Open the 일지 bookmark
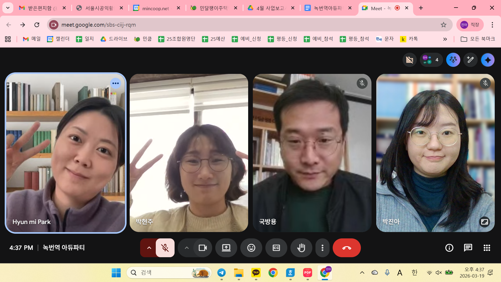Image resolution: width=501 pixels, height=282 pixels. click(85, 39)
